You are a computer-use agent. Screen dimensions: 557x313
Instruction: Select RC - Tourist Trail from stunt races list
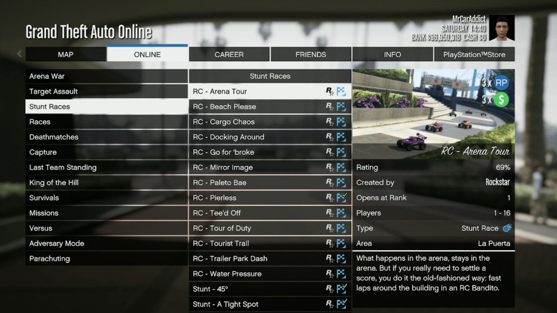click(270, 243)
